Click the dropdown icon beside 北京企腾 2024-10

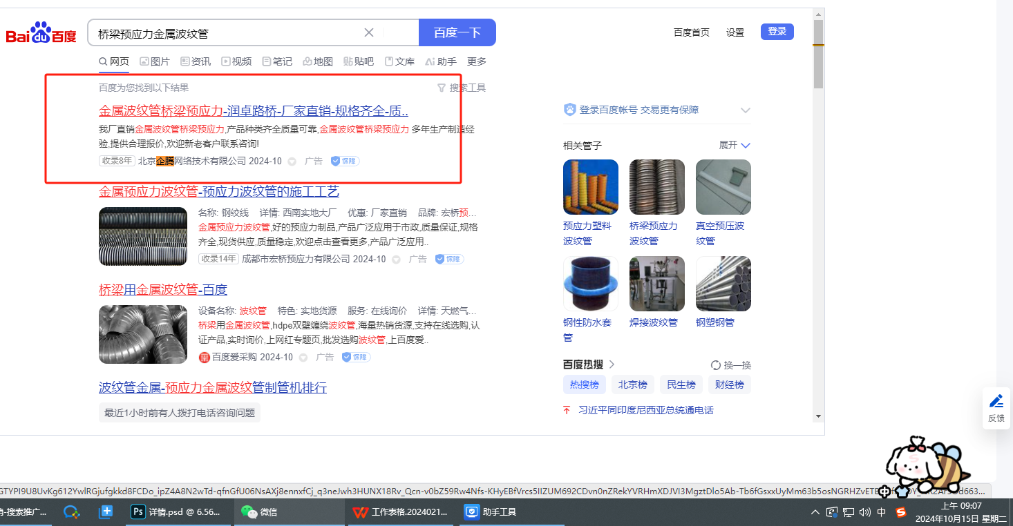click(x=292, y=162)
